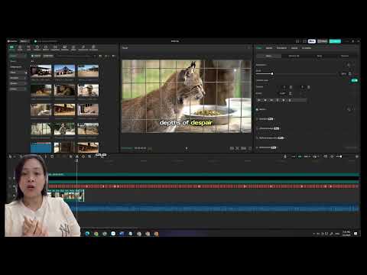Open the Media tab in top toolbar
367x275 pixels.
click(x=11, y=47)
